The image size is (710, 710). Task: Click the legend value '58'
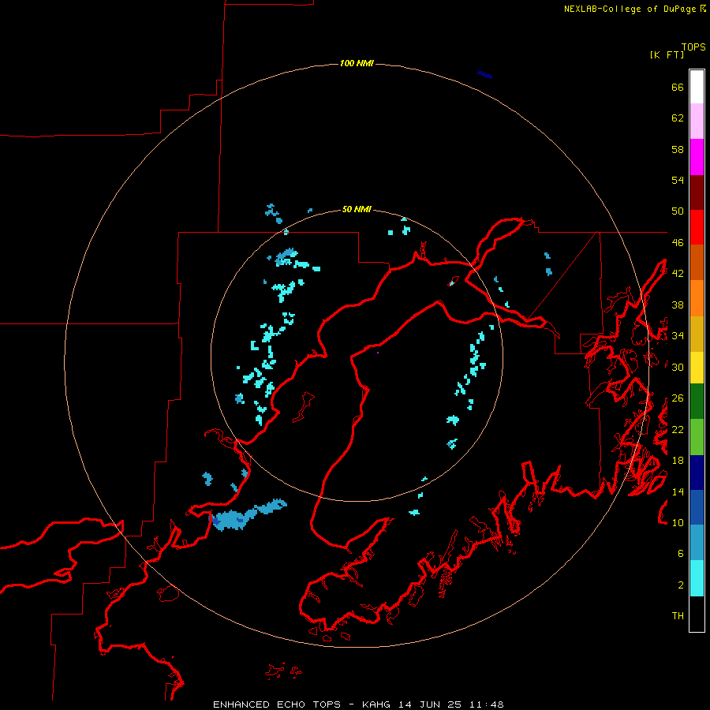[x=678, y=149]
